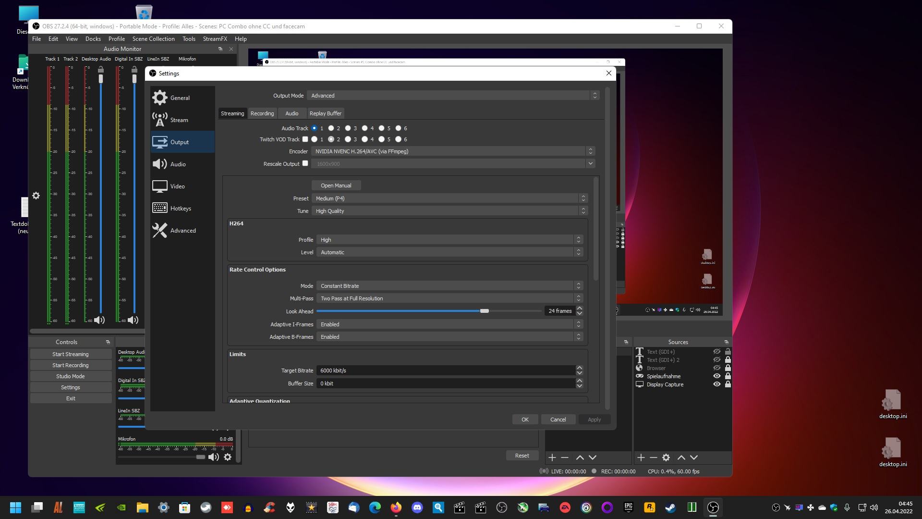Add a new source with plus icon
This screenshot has width=922, height=519.
point(641,457)
